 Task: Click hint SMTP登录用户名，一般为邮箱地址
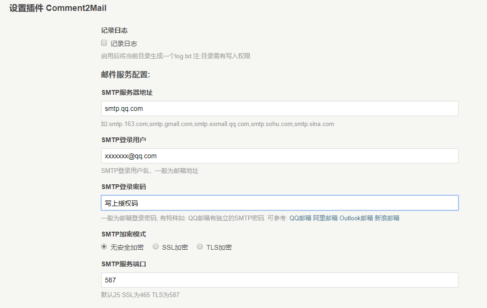(x=150, y=171)
